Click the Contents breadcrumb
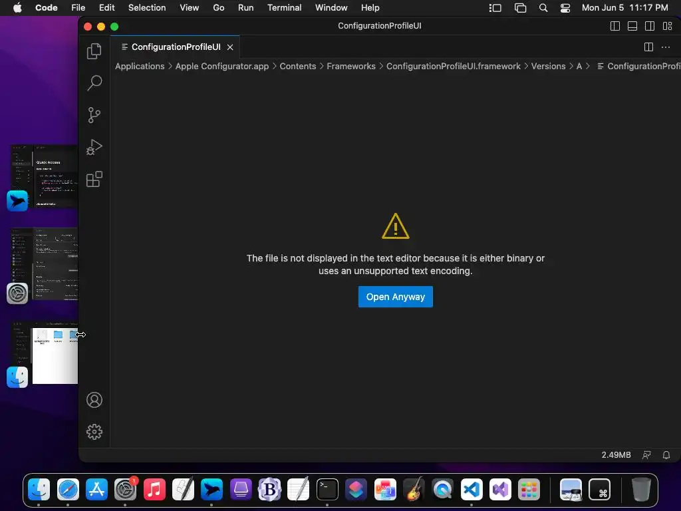Viewport: 681px width, 511px height. point(298,66)
